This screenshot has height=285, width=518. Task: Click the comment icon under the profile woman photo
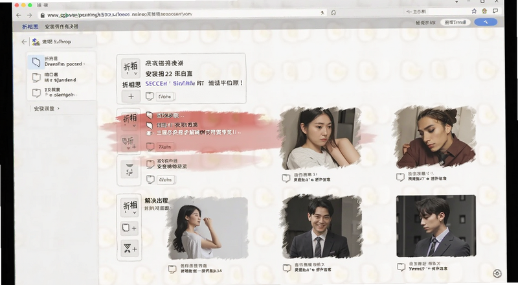click(x=172, y=269)
